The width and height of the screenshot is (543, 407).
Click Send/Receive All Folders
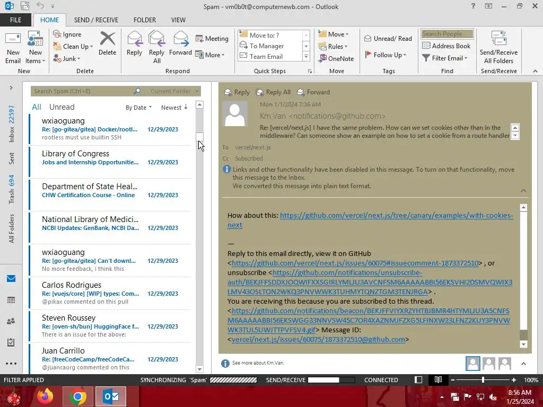pyautogui.click(x=498, y=48)
